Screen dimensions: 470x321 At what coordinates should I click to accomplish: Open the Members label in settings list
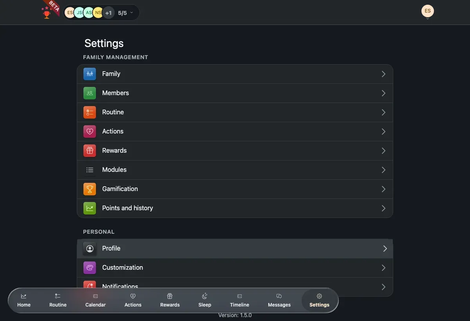click(x=116, y=93)
